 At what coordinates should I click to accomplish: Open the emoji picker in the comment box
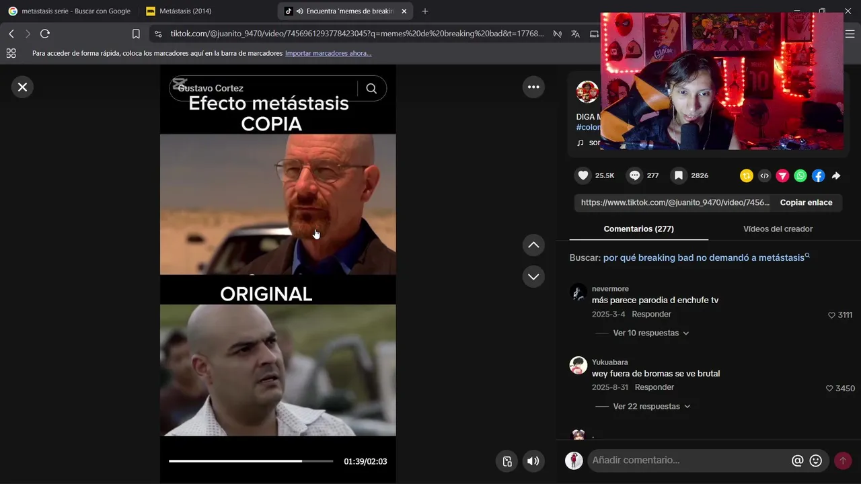click(x=816, y=460)
